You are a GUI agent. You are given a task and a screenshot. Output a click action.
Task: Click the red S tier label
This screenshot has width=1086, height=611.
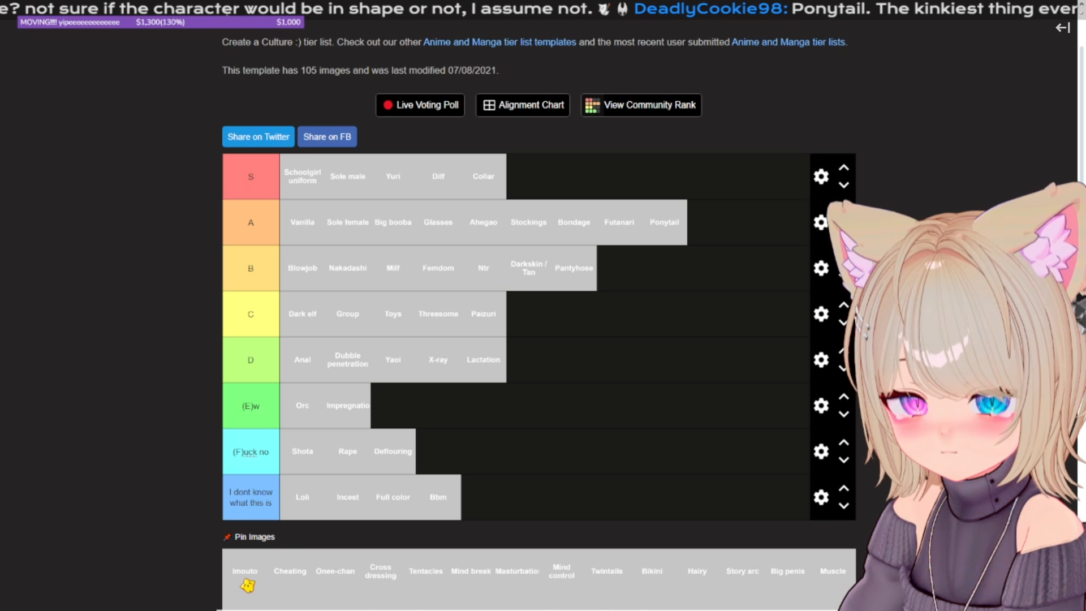[251, 177]
